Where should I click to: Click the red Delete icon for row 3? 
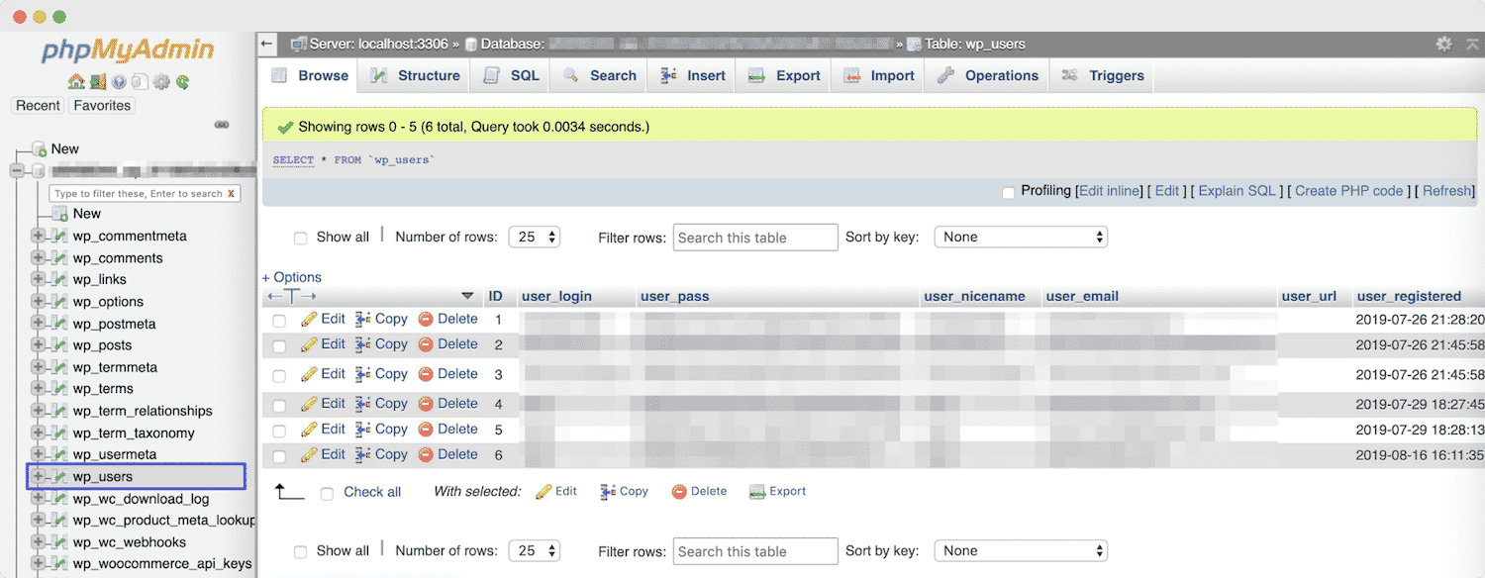point(426,374)
